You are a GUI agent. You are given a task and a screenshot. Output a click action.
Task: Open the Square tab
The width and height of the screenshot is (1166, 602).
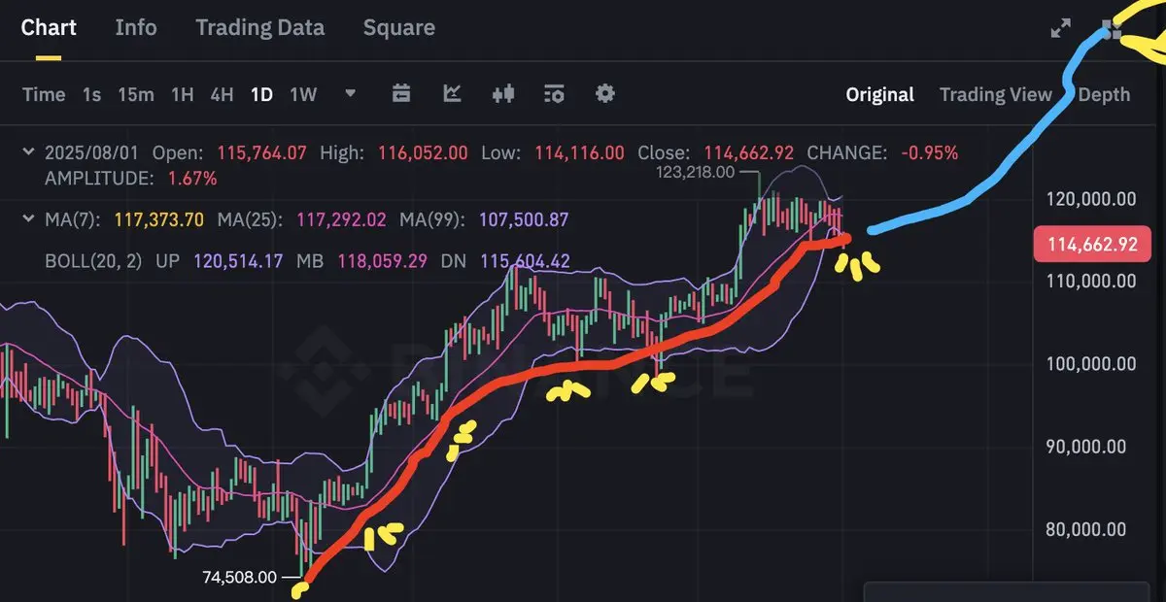[399, 27]
